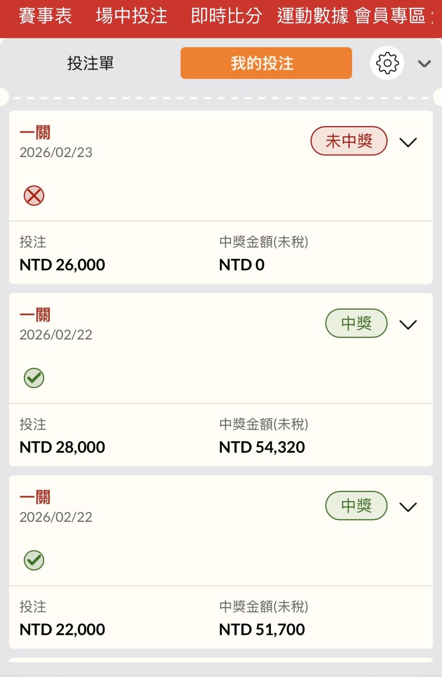Image resolution: width=442 pixels, height=677 pixels.
Task: Click red X icon on 02/23 bet
Action: pyautogui.click(x=34, y=196)
